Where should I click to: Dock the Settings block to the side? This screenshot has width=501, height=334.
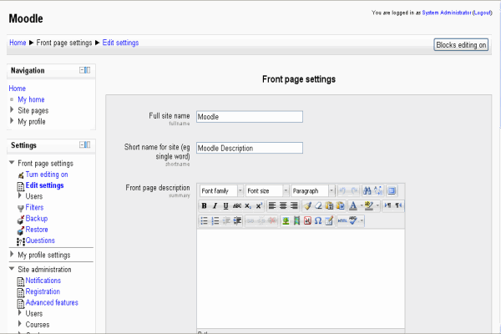point(89,145)
